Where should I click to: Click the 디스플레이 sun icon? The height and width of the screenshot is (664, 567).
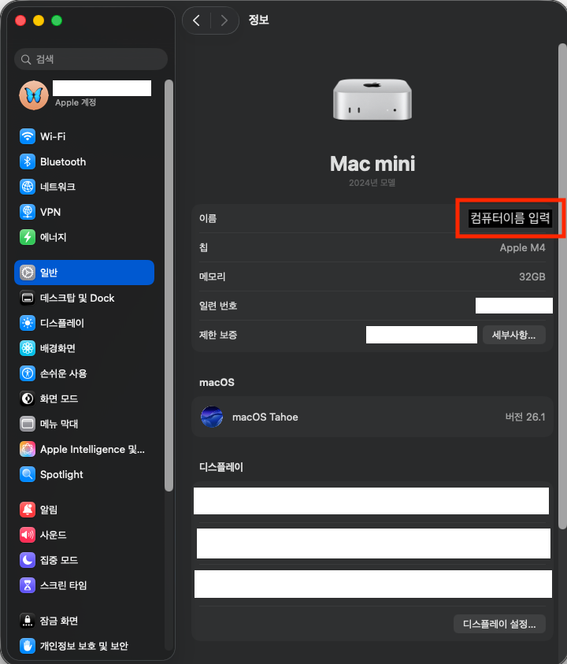pos(28,323)
